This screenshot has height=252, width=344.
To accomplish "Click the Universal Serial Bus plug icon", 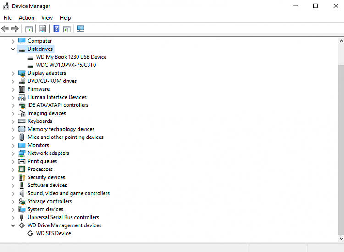I will tap(22, 217).
